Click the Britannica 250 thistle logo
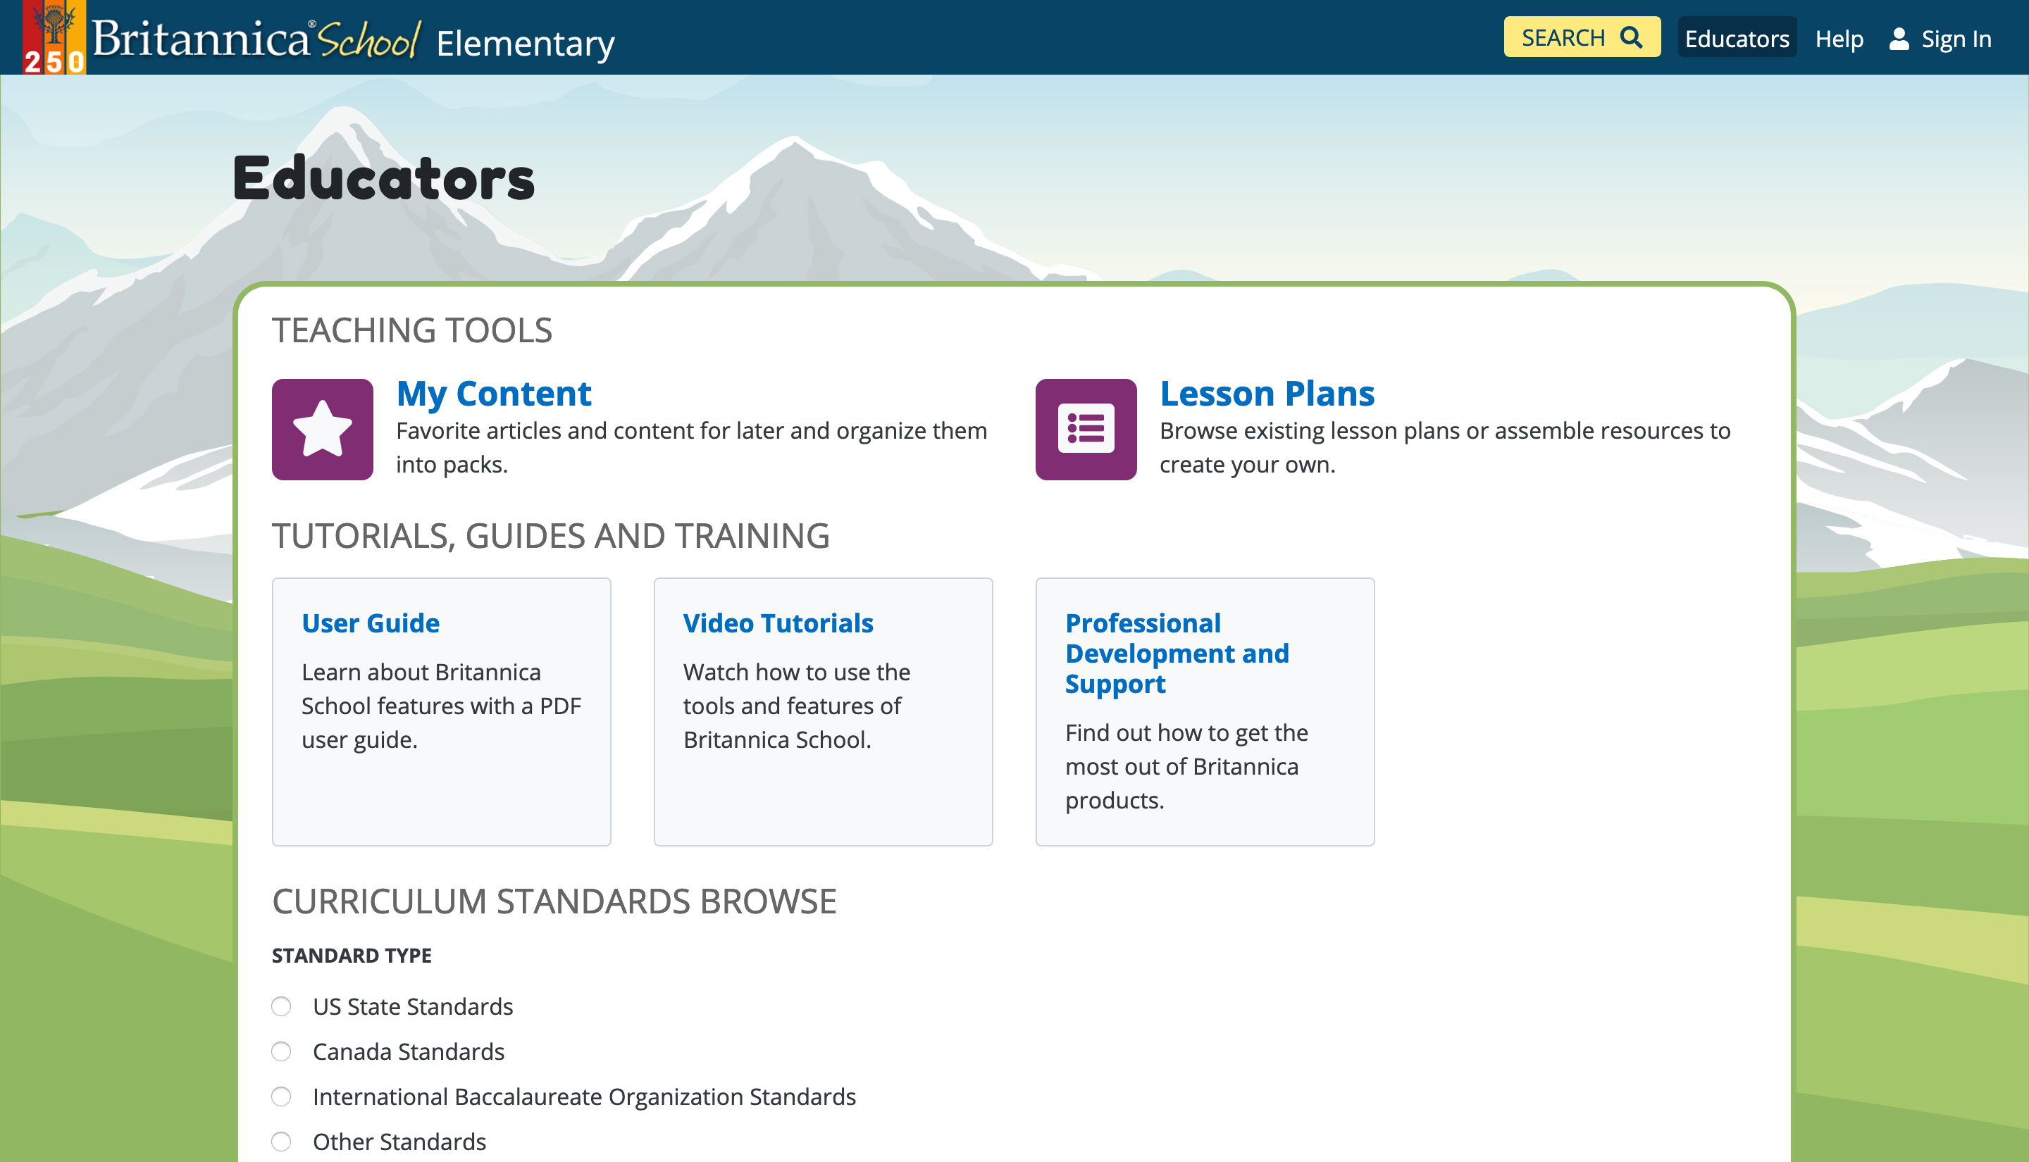The height and width of the screenshot is (1162, 2029). [54, 37]
